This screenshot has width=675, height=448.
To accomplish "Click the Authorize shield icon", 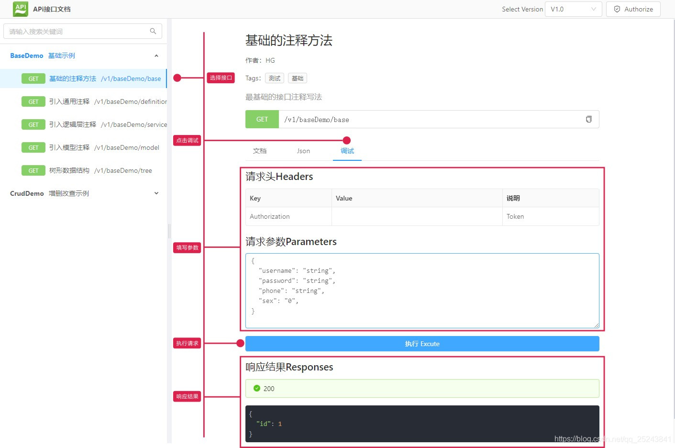I will (617, 9).
